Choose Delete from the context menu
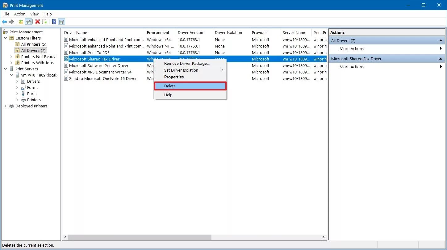 tap(190, 86)
